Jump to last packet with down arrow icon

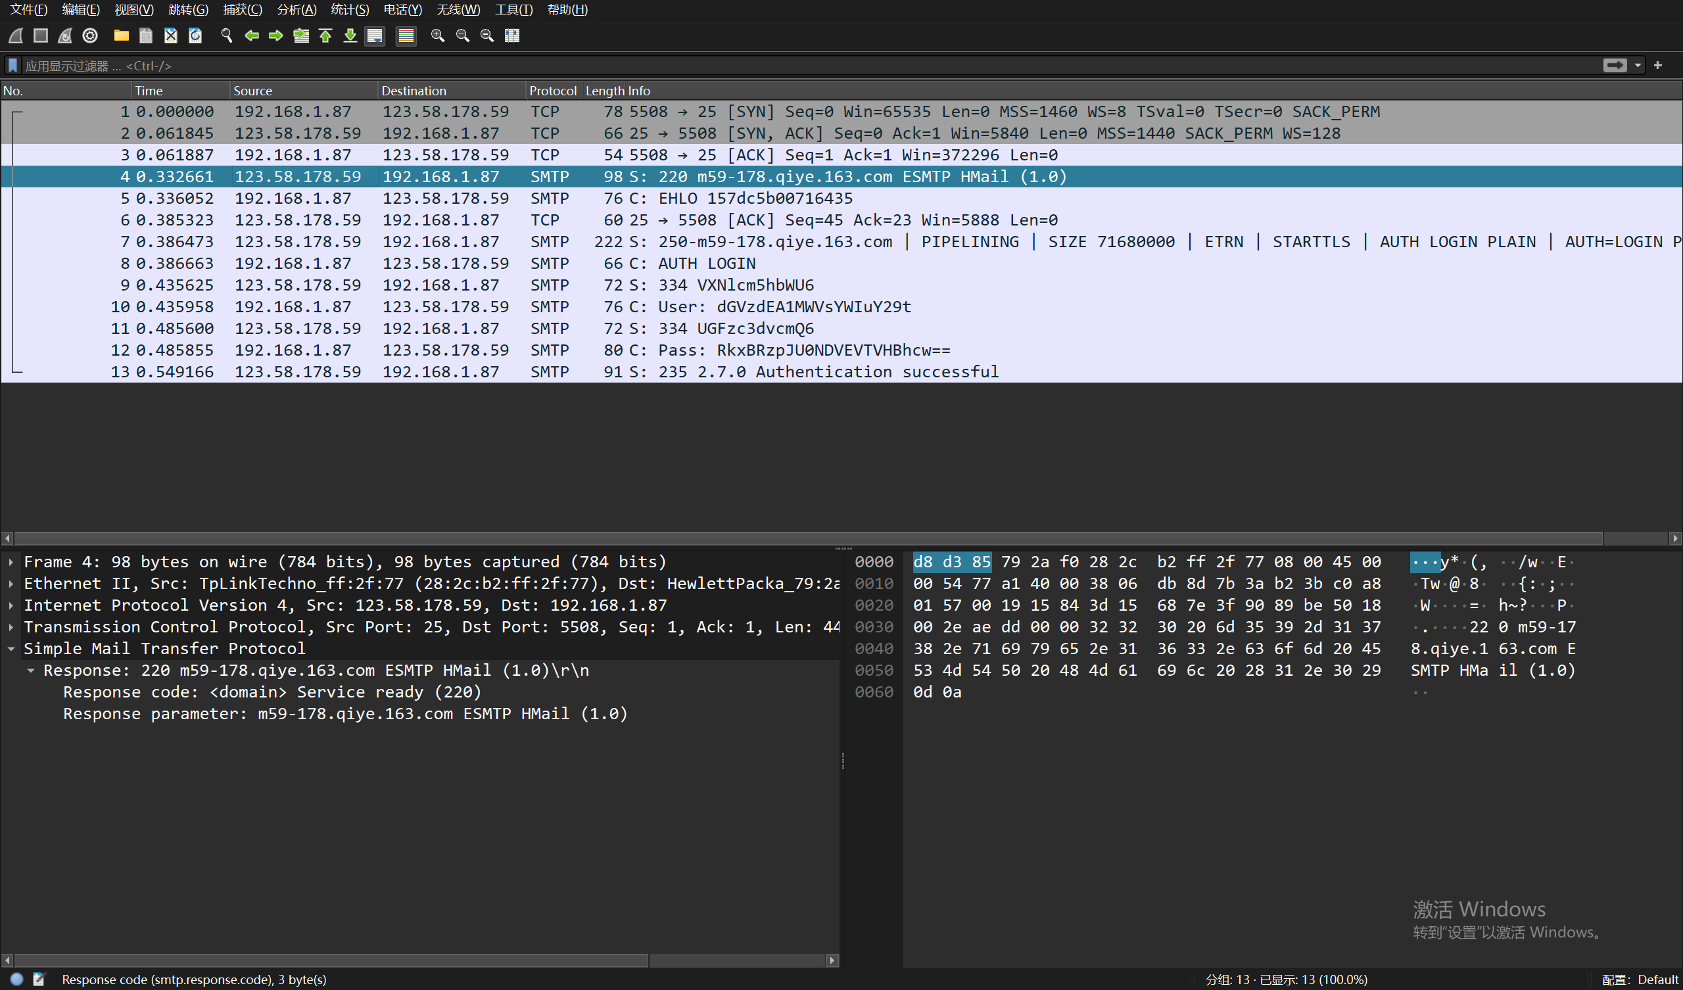[x=350, y=35]
